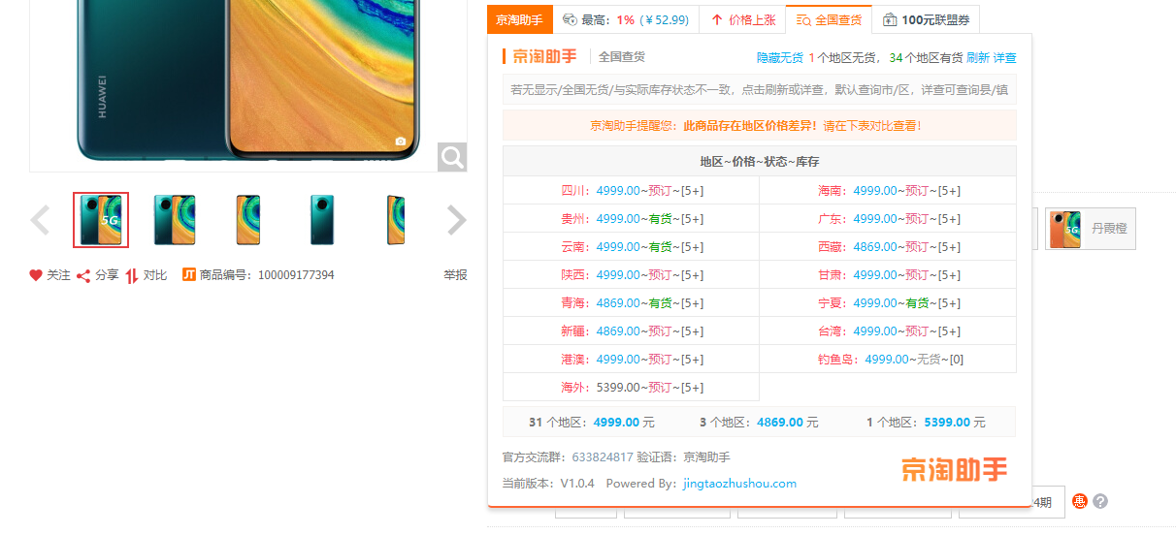Click the gift icon of 100元联盟券
The width and height of the screenshot is (1176, 535).
(x=890, y=19)
